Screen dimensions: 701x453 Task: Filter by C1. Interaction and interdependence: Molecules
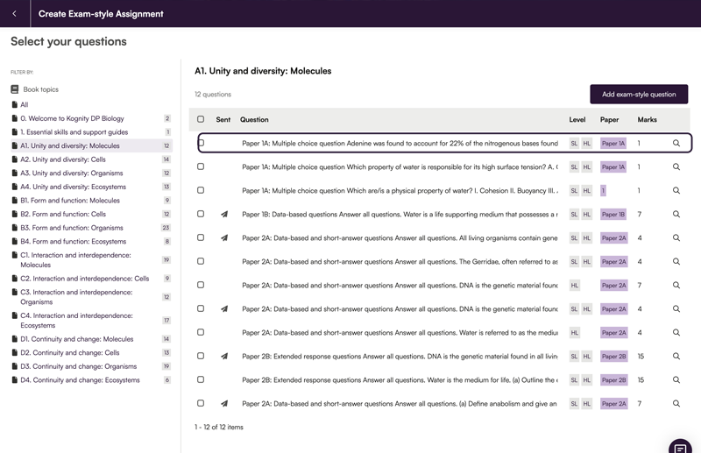[75, 260]
